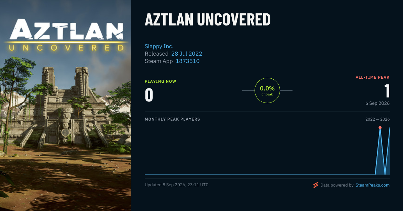Click the Aztlan Uncovered cover art
Viewport: 403px width, 211px height.
pyautogui.click(x=65, y=105)
